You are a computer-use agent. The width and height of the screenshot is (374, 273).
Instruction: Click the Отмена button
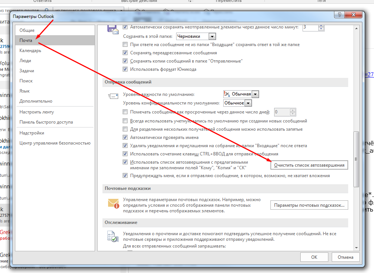pos(345,257)
